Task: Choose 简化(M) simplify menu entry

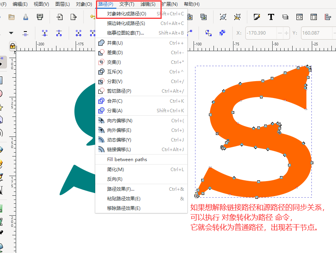Action: click(x=141, y=170)
